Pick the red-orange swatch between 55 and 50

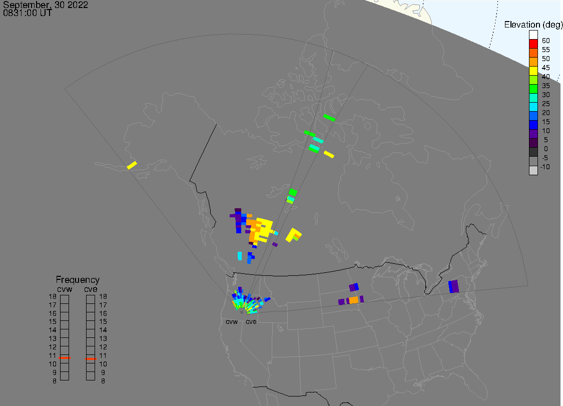533,53
